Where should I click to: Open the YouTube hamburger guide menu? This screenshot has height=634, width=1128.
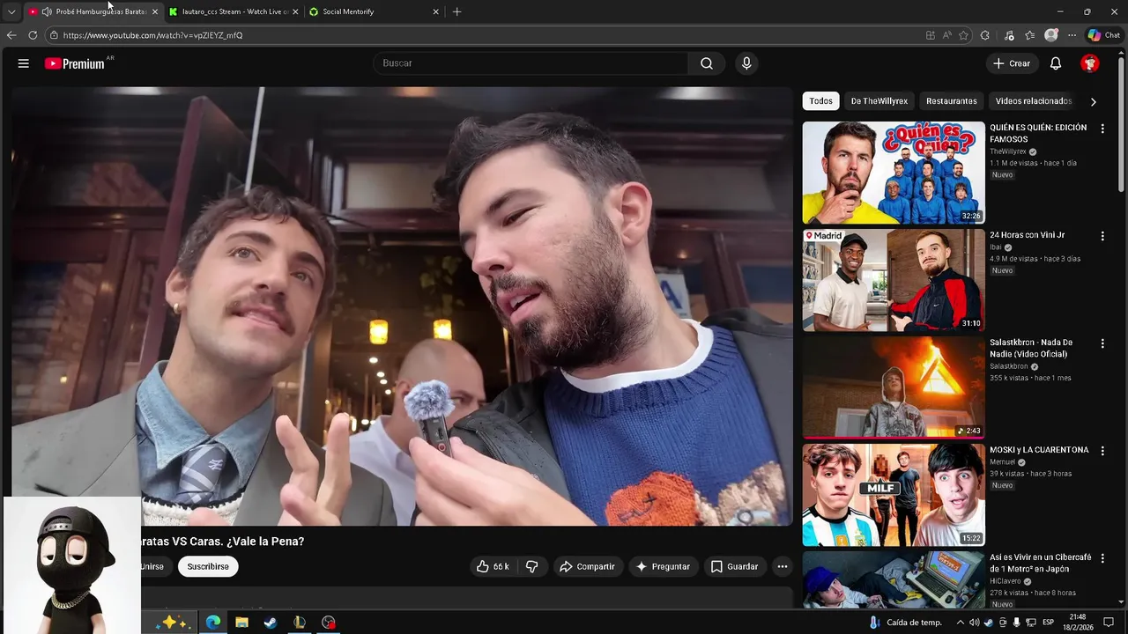click(24, 63)
